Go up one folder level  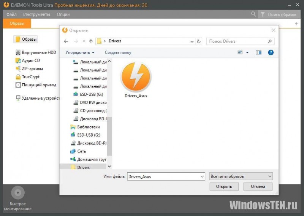tap(91, 41)
